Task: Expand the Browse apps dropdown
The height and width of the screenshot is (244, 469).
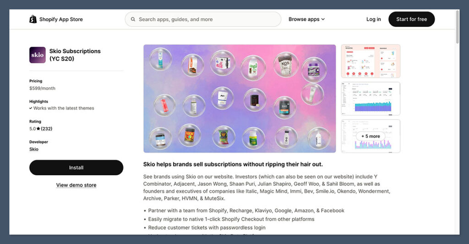Action: (x=306, y=19)
